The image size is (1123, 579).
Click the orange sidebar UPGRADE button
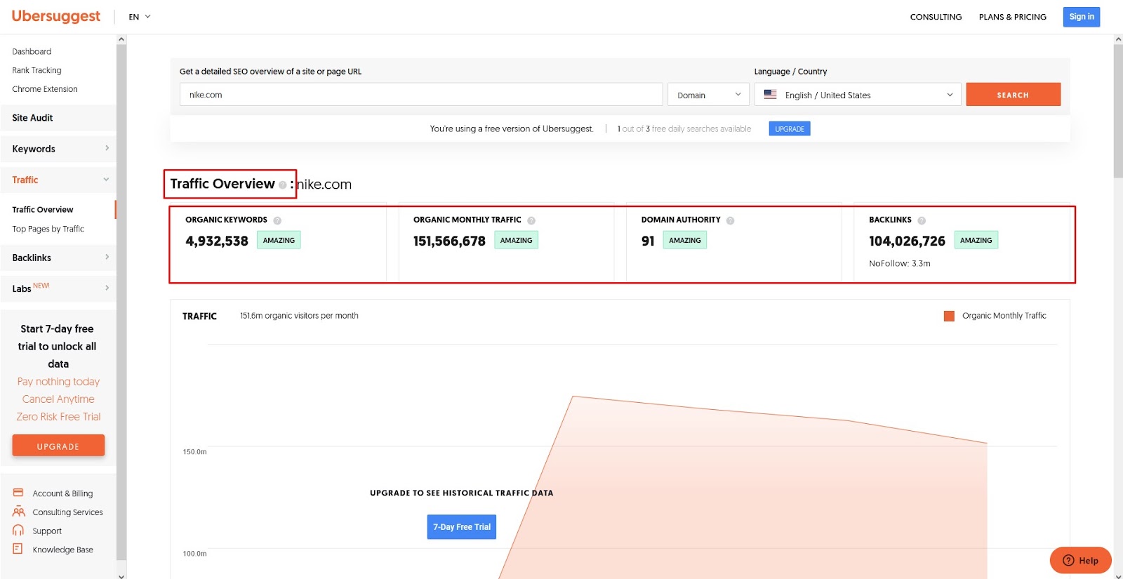click(x=58, y=446)
